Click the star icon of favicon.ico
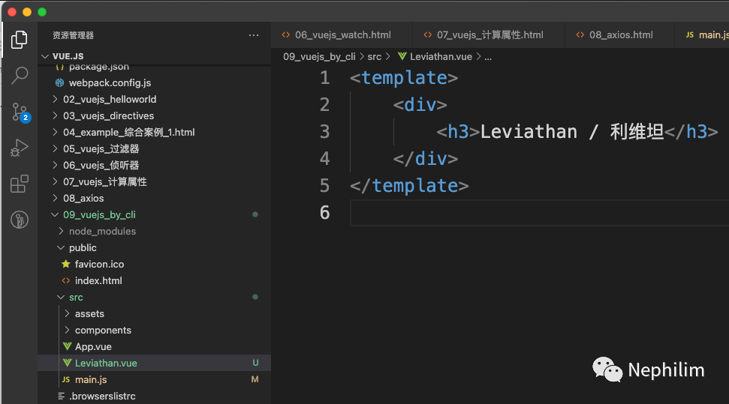This screenshot has height=404, width=729. [68, 265]
